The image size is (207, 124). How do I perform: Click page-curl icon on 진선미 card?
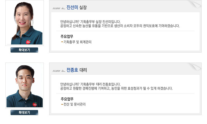point(195,4)
